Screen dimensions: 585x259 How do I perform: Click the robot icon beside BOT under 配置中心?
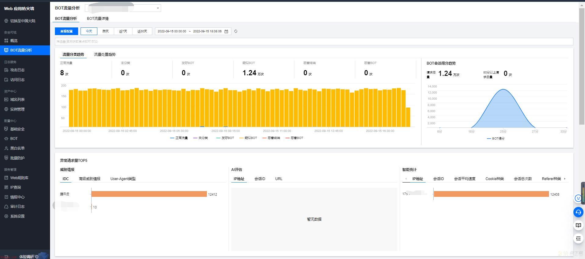[6, 138]
